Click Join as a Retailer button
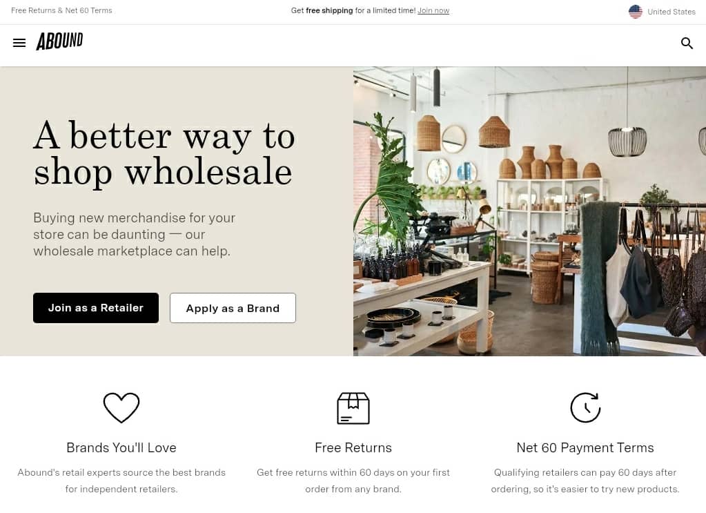Viewport: 706px width, 513px height. [x=96, y=308]
